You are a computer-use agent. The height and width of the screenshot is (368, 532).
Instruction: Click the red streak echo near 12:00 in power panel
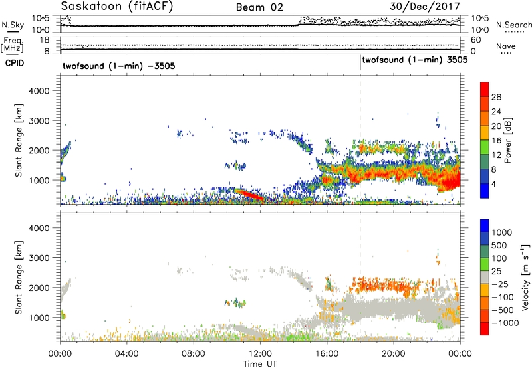249,195
